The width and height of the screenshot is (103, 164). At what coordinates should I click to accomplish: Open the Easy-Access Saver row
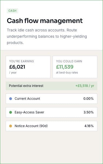pyautogui.click(x=51, y=112)
